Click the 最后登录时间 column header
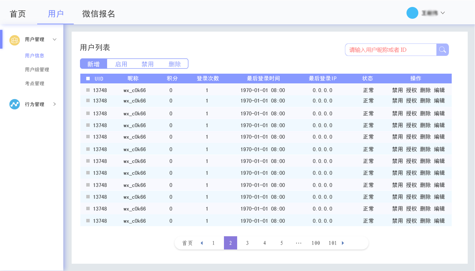Image resolution: width=475 pixels, height=271 pixels. pyautogui.click(x=264, y=79)
